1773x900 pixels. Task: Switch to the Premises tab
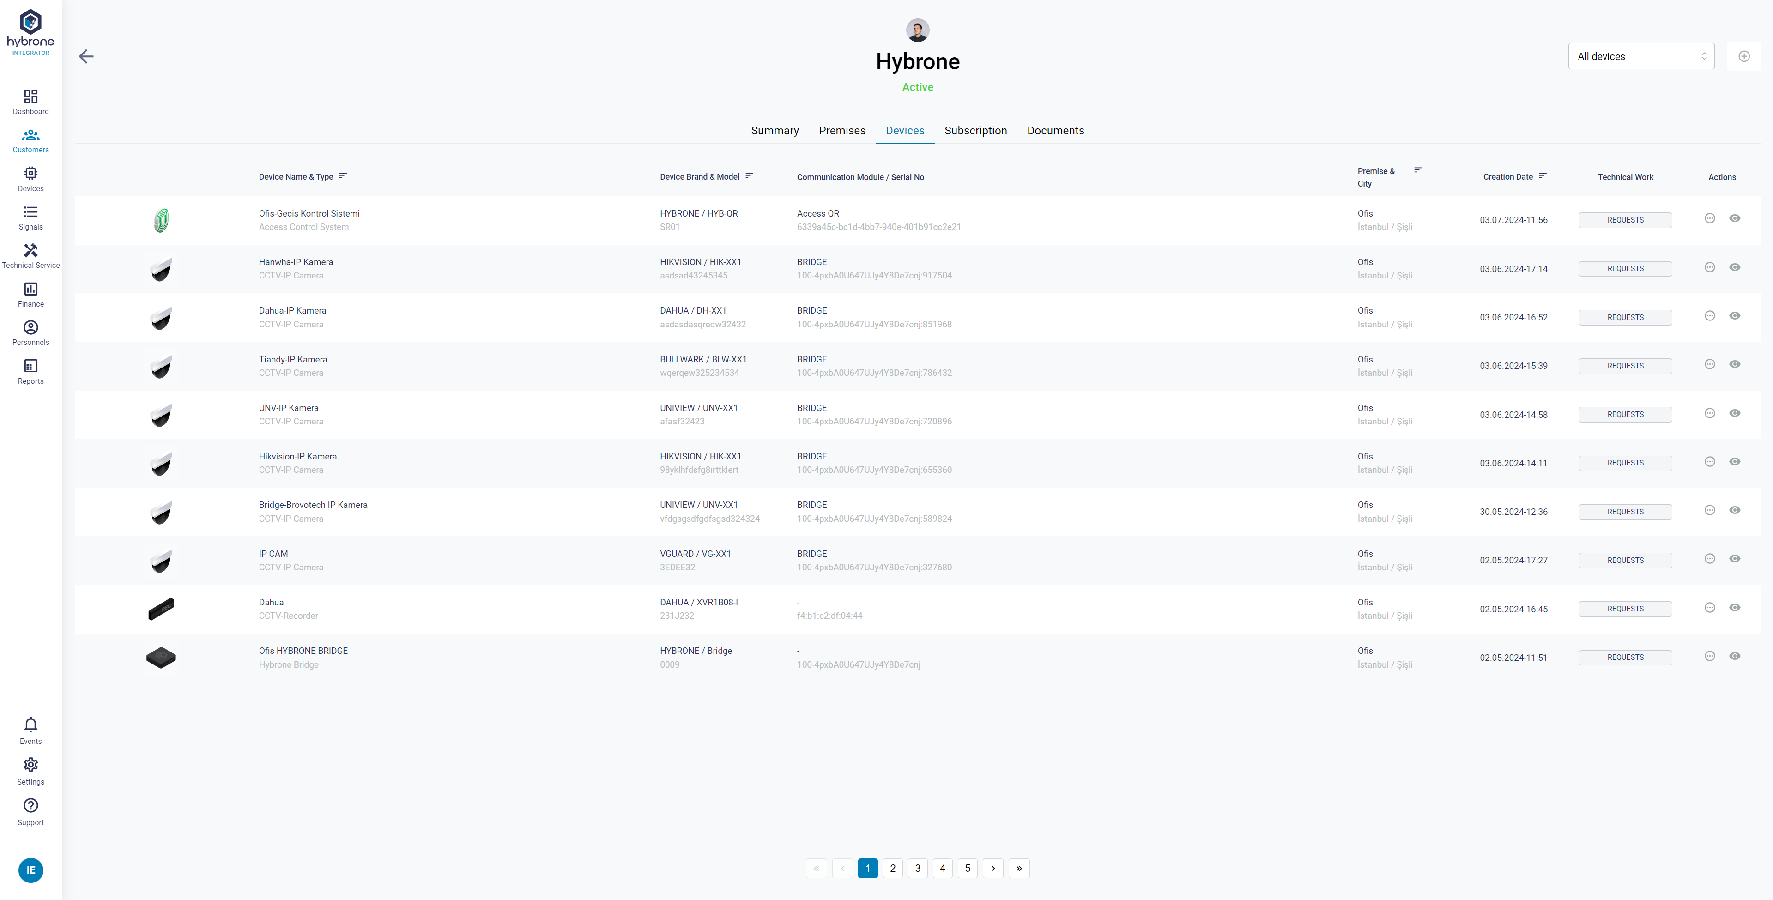click(x=842, y=131)
